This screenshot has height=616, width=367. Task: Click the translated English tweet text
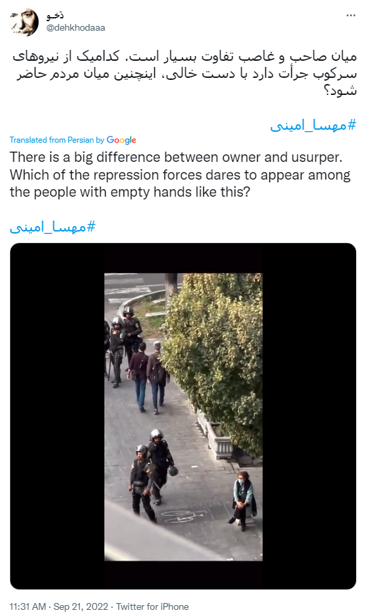coord(180,175)
